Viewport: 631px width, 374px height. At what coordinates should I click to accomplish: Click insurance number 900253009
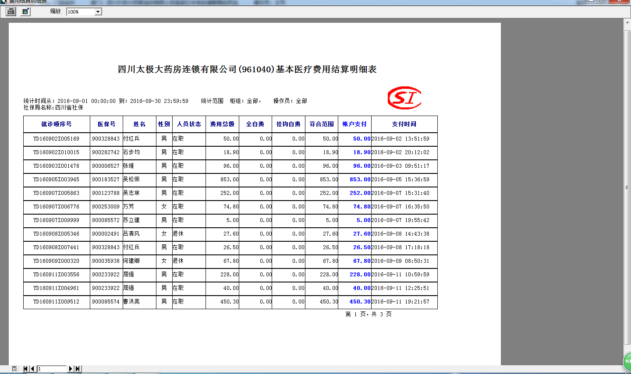[x=106, y=207]
